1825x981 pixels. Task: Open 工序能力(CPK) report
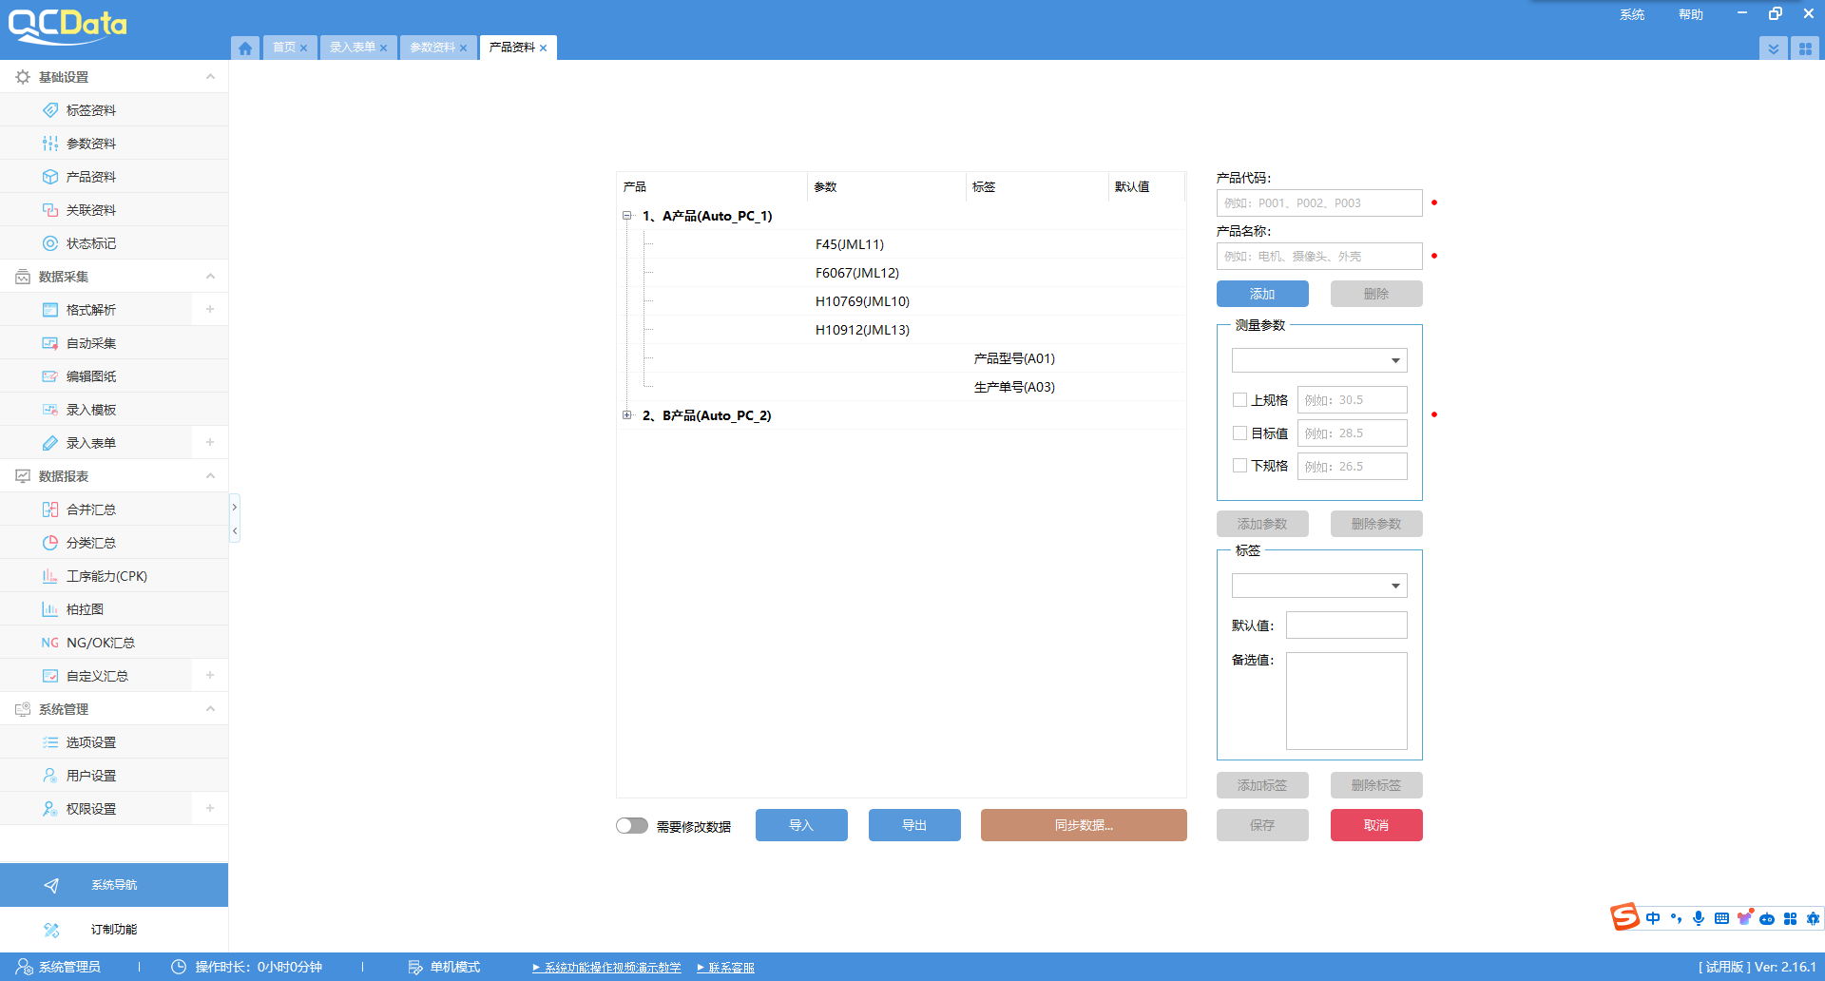tap(106, 576)
